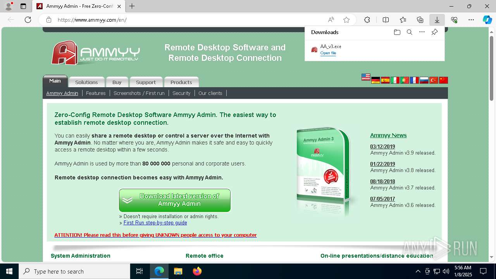Image resolution: width=496 pixels, height=279 pixels.
Task: Open the Security submenu link
Action: click(x=181, y=93)
